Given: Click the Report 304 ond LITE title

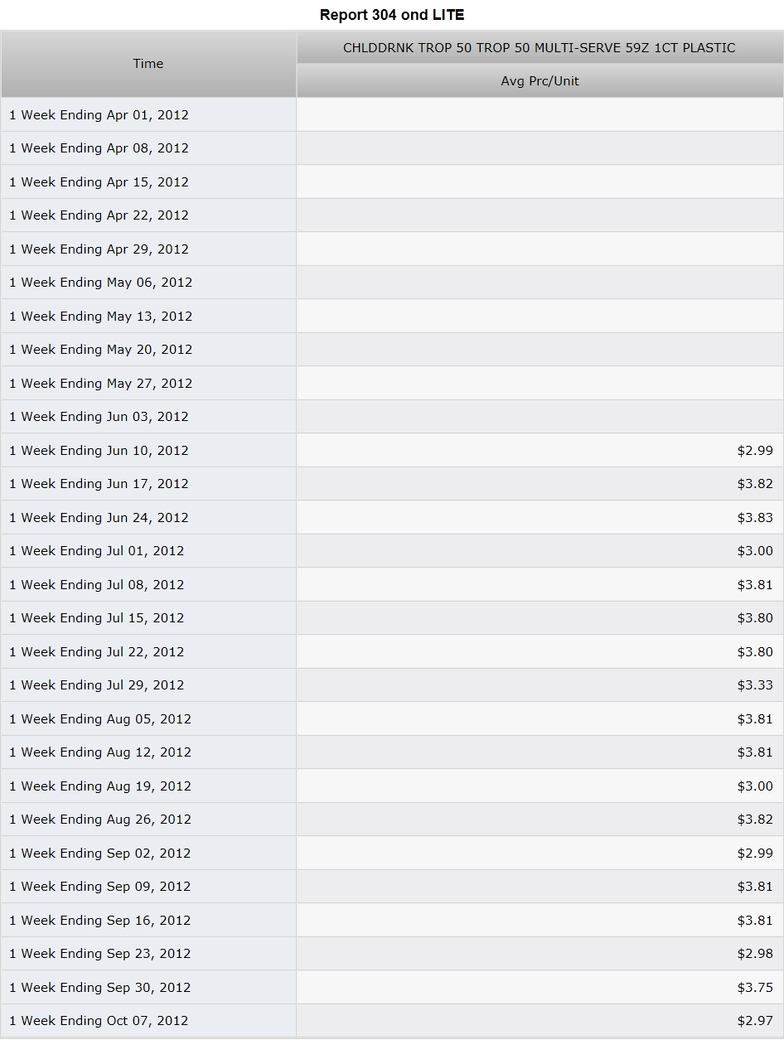Looking at the screenshot, I should pos(392,15).
